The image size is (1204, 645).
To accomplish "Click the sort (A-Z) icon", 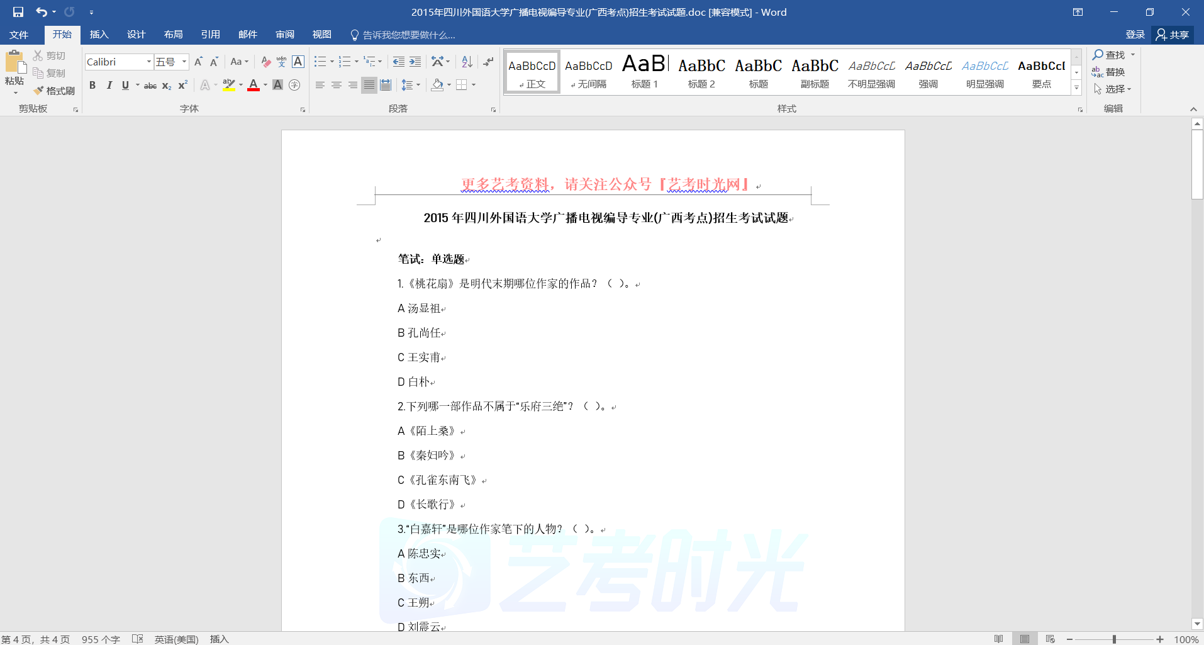I will tap(467, 62).
